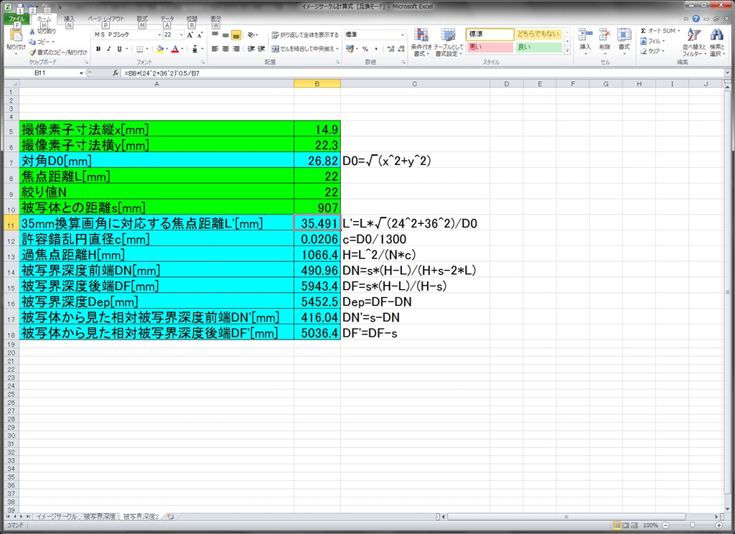Screen dimensions: 735x534
Task: Click the Cut (切り取り) scissors icon
Action: 32,32
